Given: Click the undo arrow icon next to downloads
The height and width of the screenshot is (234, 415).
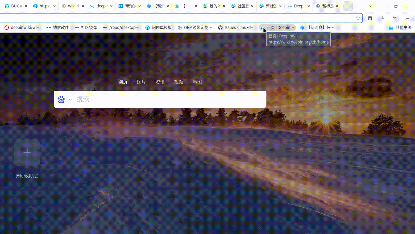Looking at the screenshot, I should tap(395, 18).
